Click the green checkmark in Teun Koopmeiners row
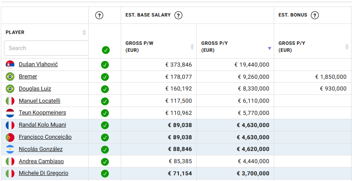352x181 pixels. point(105,113)
